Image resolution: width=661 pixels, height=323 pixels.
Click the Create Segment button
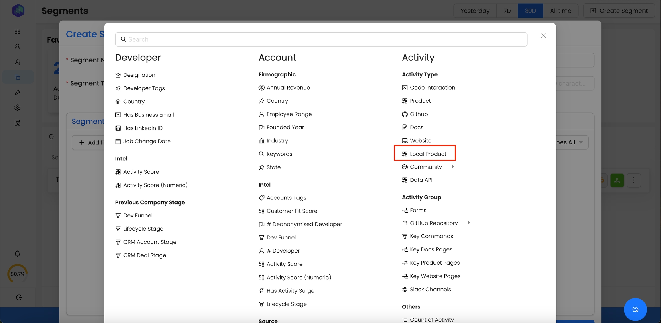click(619, 11)
